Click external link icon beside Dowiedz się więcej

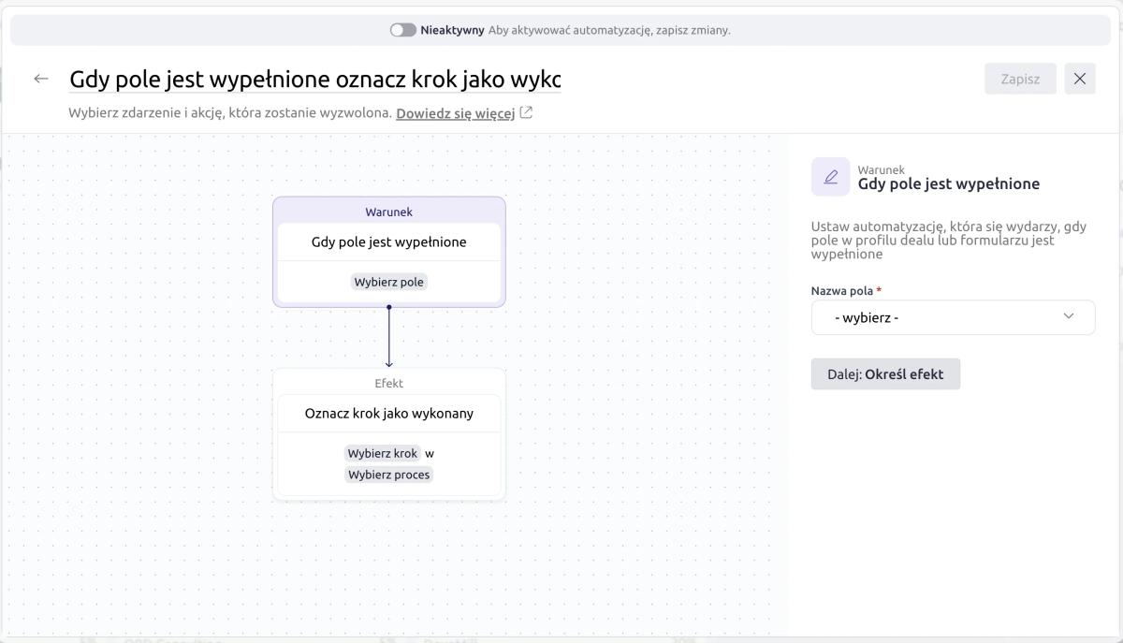526,113
